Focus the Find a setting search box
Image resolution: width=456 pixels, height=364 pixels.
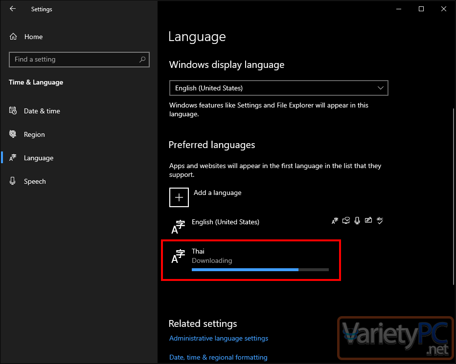[x=79, y=60]
